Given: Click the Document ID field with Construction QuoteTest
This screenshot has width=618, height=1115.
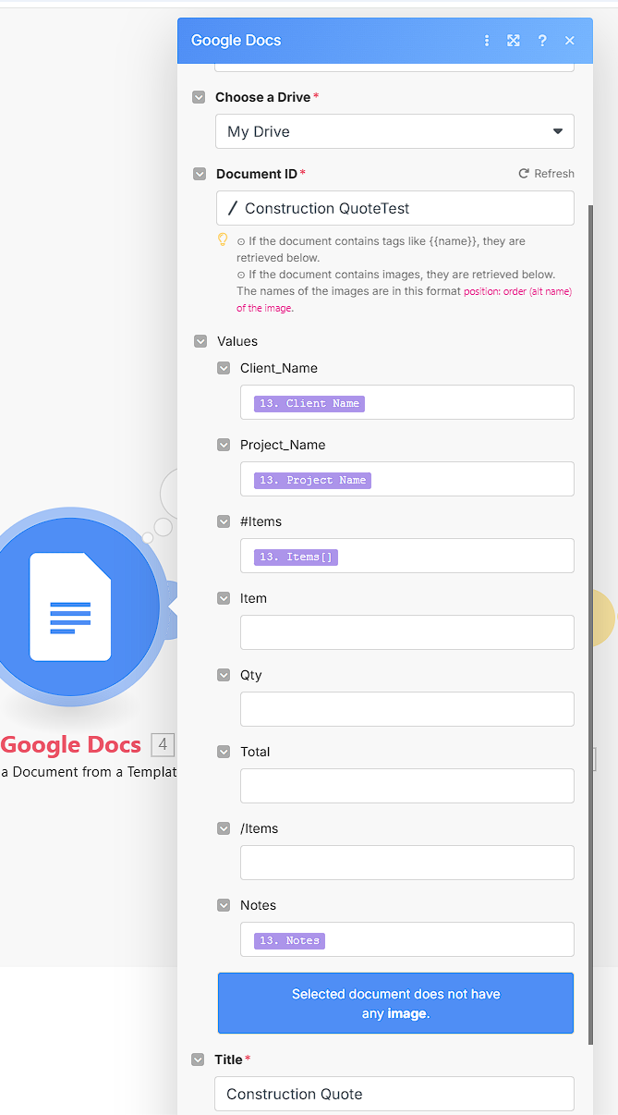Looking at the screenshot, I should [394, 208].
